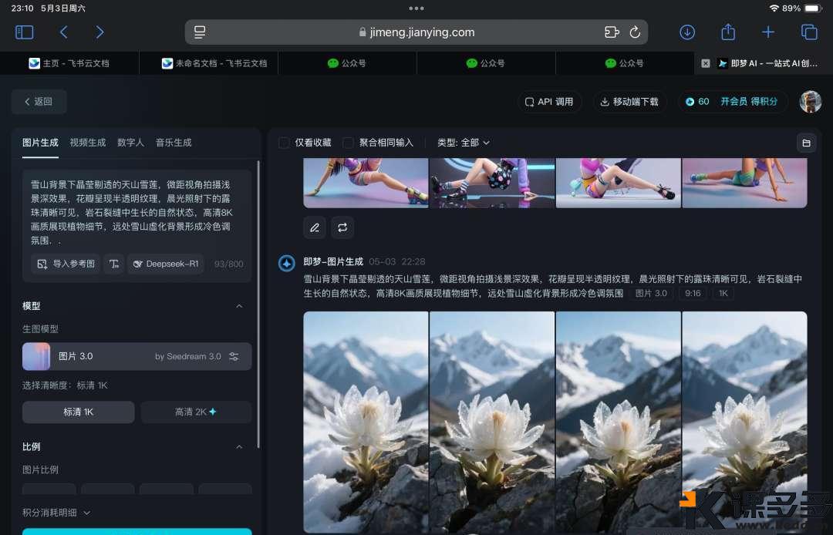Select the 标清 1K resolution option
Image resolution: width=833 pixels, height=535 pixels.
(x=78, y=412)
